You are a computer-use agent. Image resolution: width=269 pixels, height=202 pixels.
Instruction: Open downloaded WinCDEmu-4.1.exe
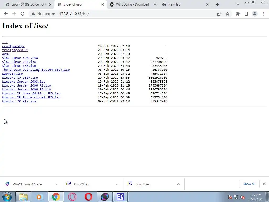[x=27, y=184]
